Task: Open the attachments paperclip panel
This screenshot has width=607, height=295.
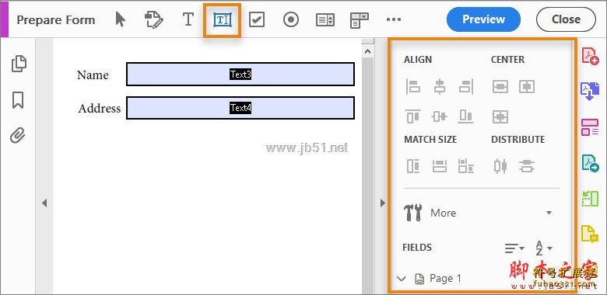Action: coord(18,136)
